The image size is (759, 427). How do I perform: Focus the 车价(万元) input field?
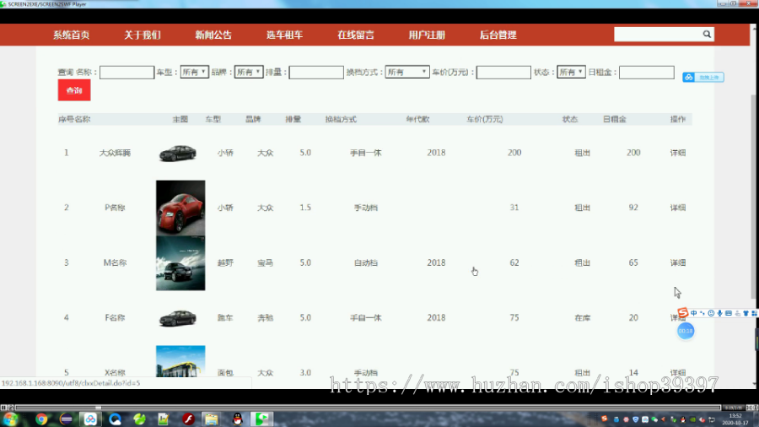[x=503, y=73]
